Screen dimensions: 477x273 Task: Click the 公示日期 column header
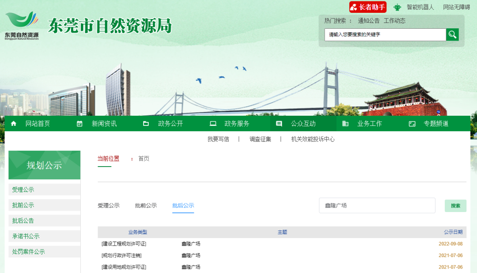pyautogui.click(x=453, y=232)
